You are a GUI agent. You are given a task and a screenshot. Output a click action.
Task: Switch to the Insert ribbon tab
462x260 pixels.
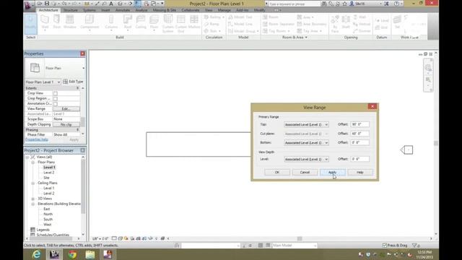[x=105, y=10]
